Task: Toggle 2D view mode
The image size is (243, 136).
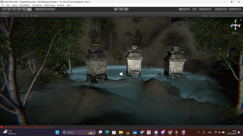Action: pyautogui.click(x=22, y=16)
